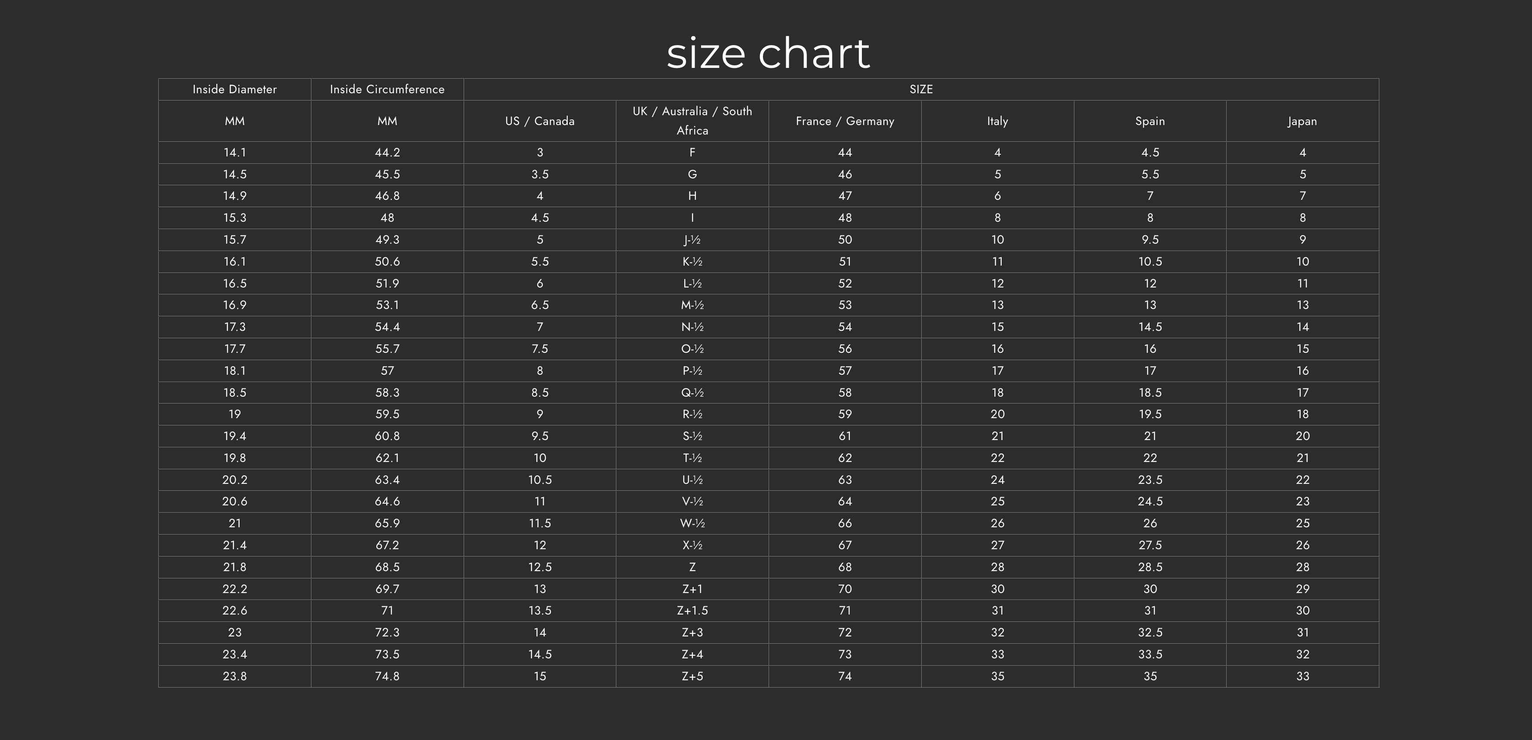Select the 44.2 circumference cell
Image resolution: width=1532 pixels, height=740 pixels.
coord(387,153)
